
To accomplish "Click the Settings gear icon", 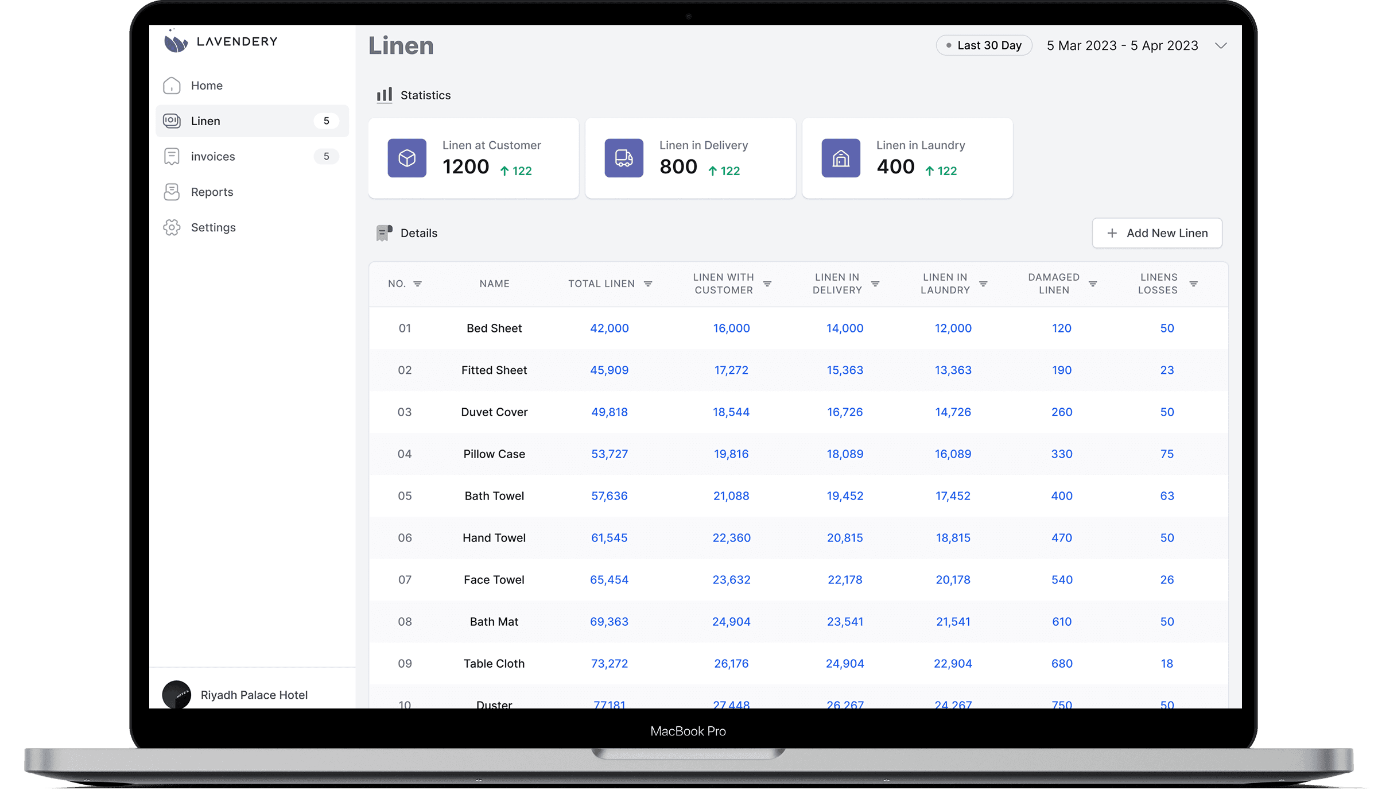I will point(172,227).
